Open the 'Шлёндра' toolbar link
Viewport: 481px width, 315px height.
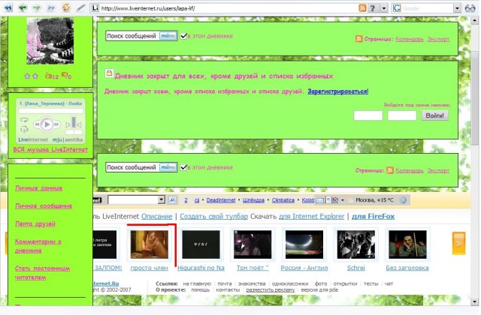point(253,200)
